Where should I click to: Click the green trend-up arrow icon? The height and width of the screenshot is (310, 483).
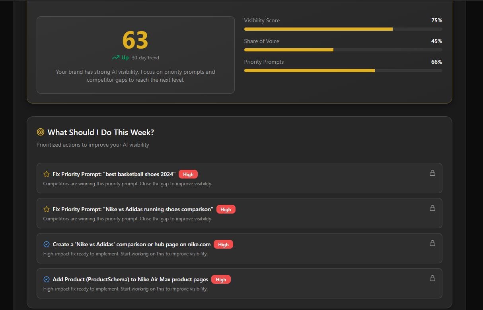pos(116,58)
